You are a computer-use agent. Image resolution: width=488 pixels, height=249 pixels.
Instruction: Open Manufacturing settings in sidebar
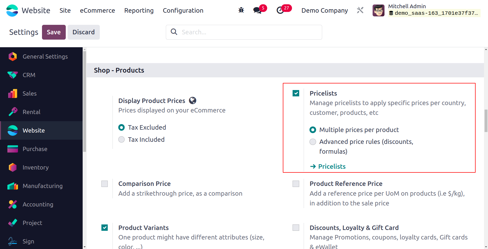(43, 186)
